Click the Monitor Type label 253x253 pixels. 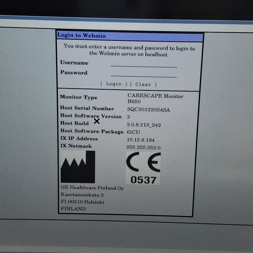pos(78,97)
